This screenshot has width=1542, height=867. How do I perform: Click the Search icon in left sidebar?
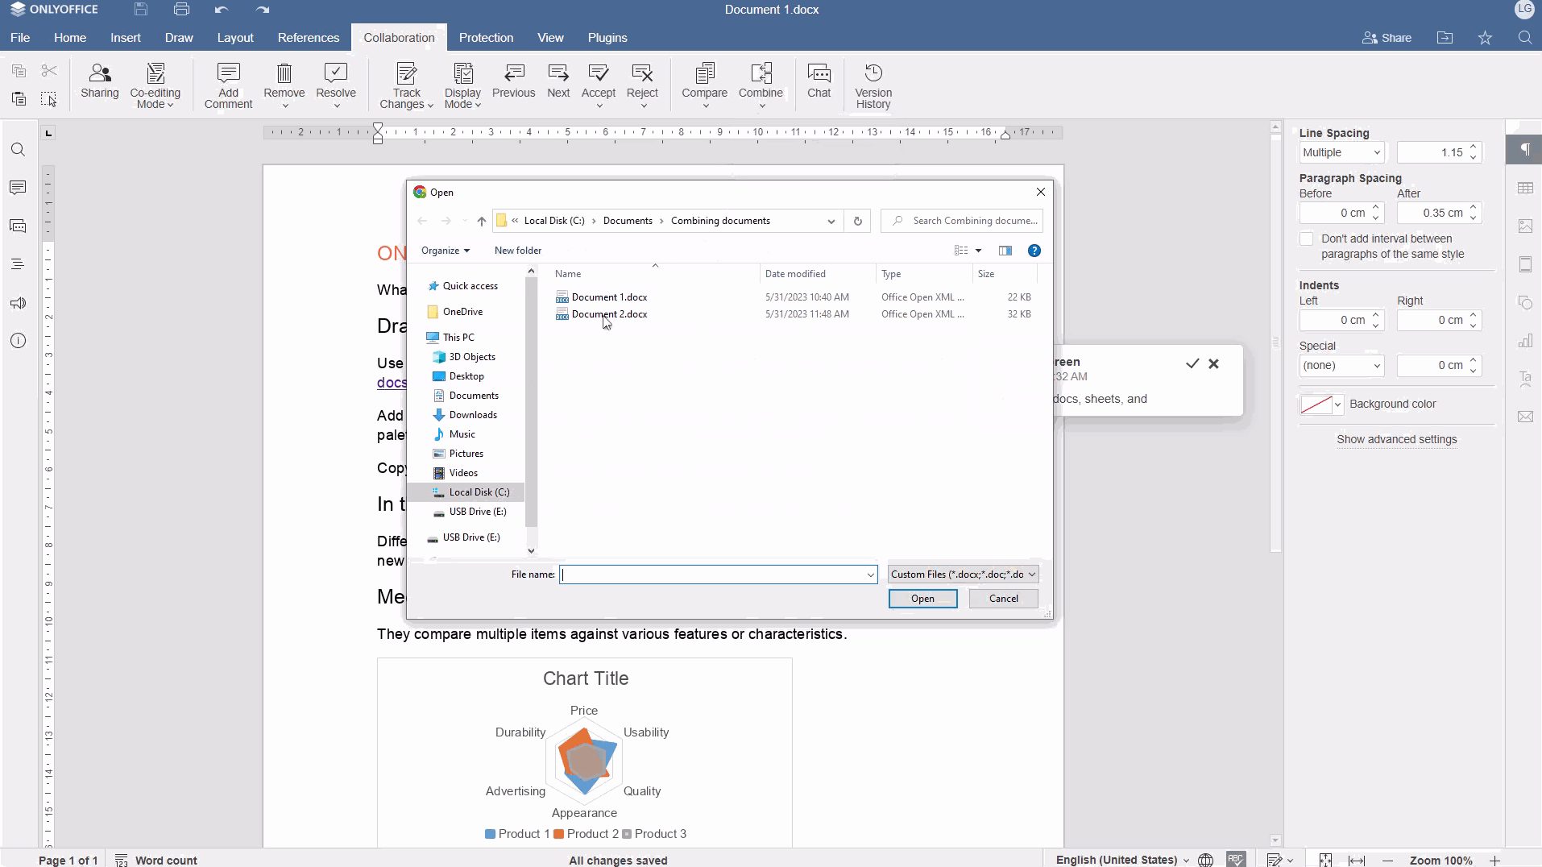[18, 150]
